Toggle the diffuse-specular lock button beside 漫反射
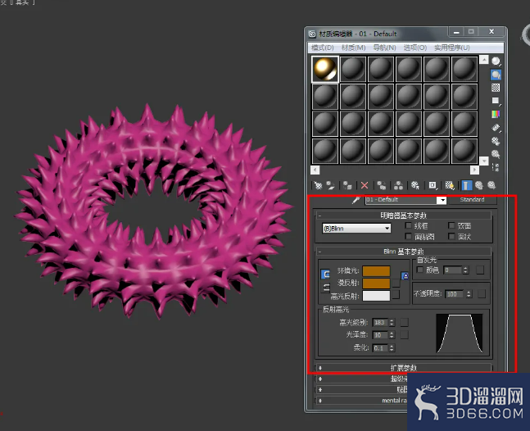This screenshot has width=530, height=431. click(326, 288)
